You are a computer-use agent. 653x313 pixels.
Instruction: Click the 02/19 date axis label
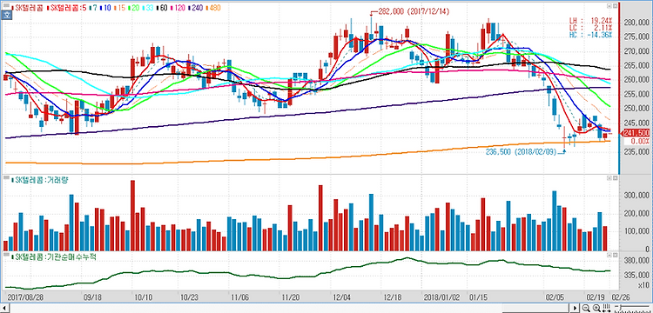tap(596, 297)
